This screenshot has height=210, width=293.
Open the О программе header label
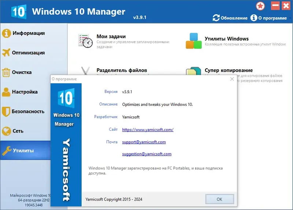coord(272,18)
